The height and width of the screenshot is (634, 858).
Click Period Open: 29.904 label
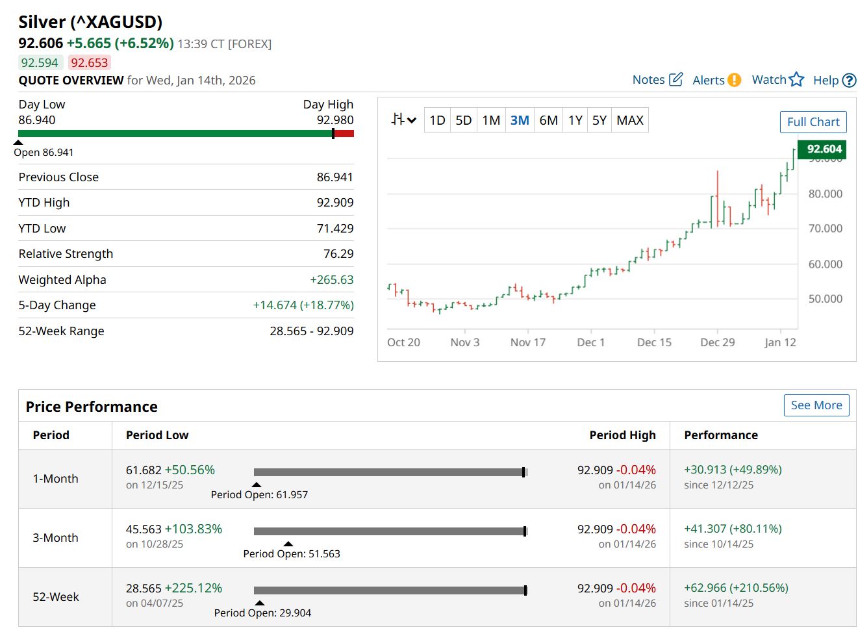coord(262,613)
